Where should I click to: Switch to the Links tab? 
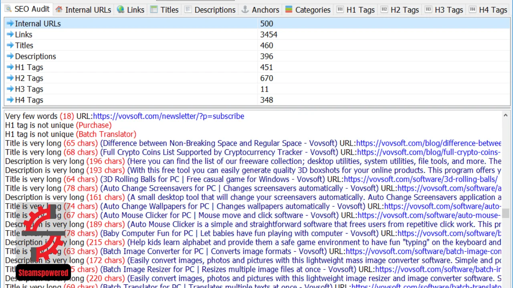click(131, 10)
